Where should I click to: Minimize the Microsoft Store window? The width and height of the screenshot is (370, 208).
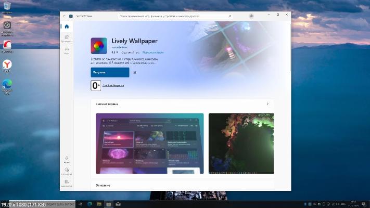click(x=269, y=15)
